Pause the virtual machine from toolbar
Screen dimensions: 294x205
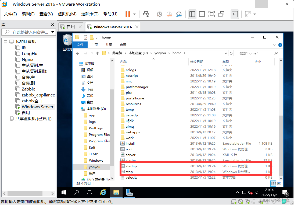pyautogui.click(x=128, y=14)
